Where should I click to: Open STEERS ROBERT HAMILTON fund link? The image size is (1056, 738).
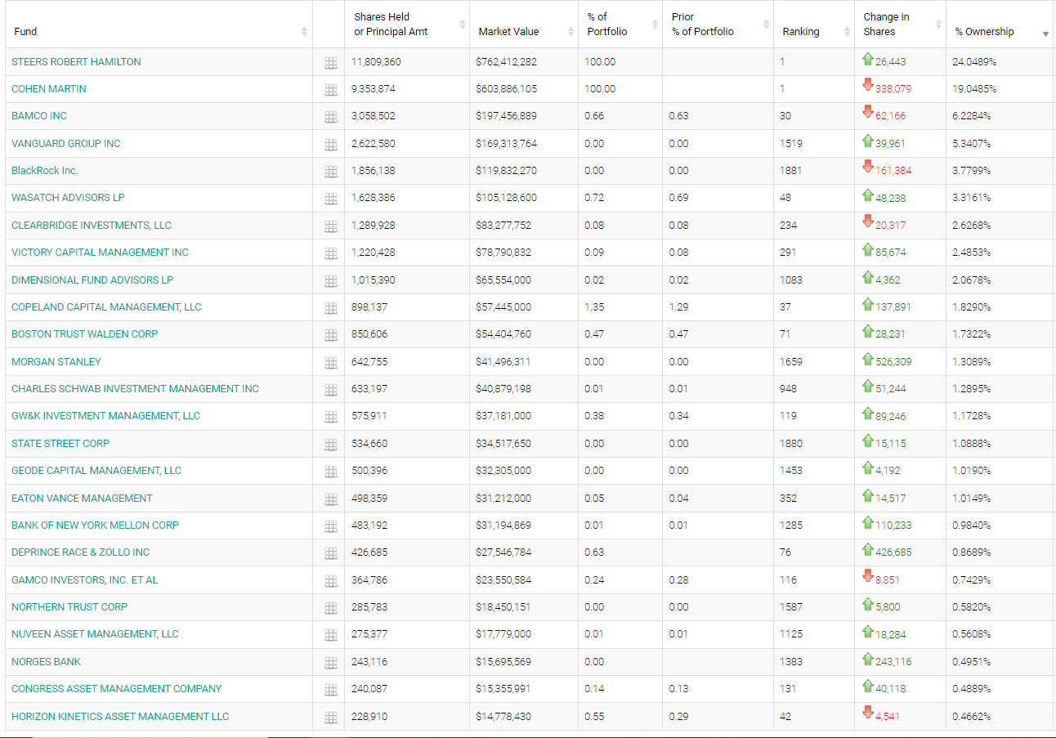point(76,62)
